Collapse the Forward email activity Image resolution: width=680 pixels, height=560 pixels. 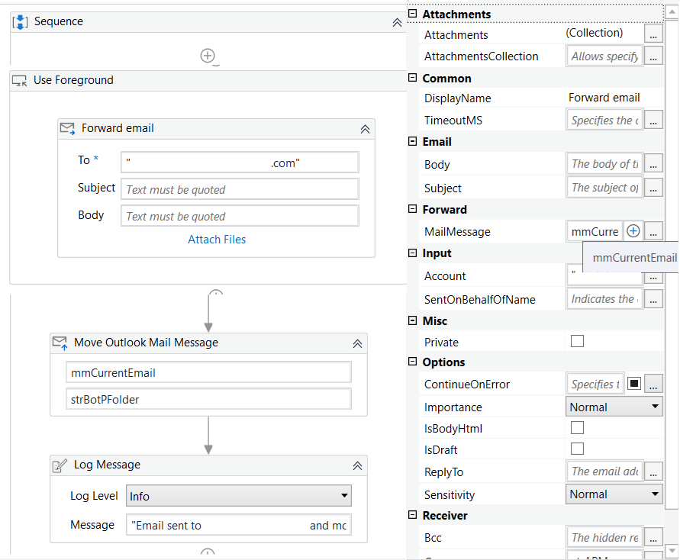click(365, 129)
